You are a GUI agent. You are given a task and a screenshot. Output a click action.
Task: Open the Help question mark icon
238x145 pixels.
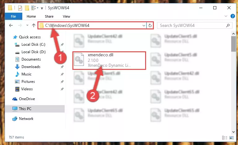point(232,16)
